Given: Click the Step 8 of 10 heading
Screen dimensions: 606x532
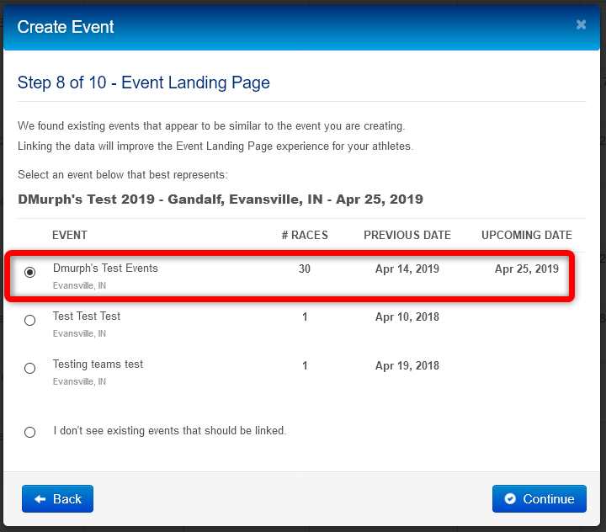Looking at the screenshot, I should click(144, 82).
